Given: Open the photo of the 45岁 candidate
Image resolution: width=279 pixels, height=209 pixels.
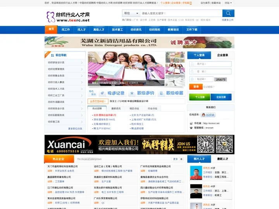Looking at the screenshot, I should coord(196,173).
